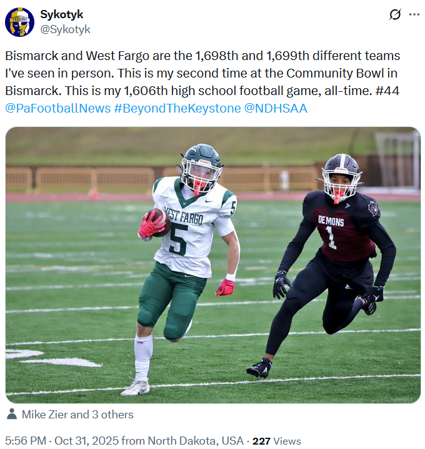This screenshot has width=425, height=449.
Task: Open the @Sykotyk handle link
Action: pyautogui.click(x=65, y=29)
